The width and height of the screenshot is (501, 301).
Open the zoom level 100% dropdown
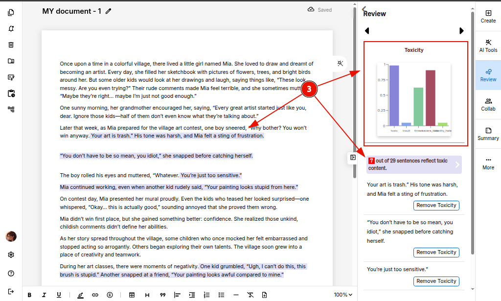click(343, 295)
